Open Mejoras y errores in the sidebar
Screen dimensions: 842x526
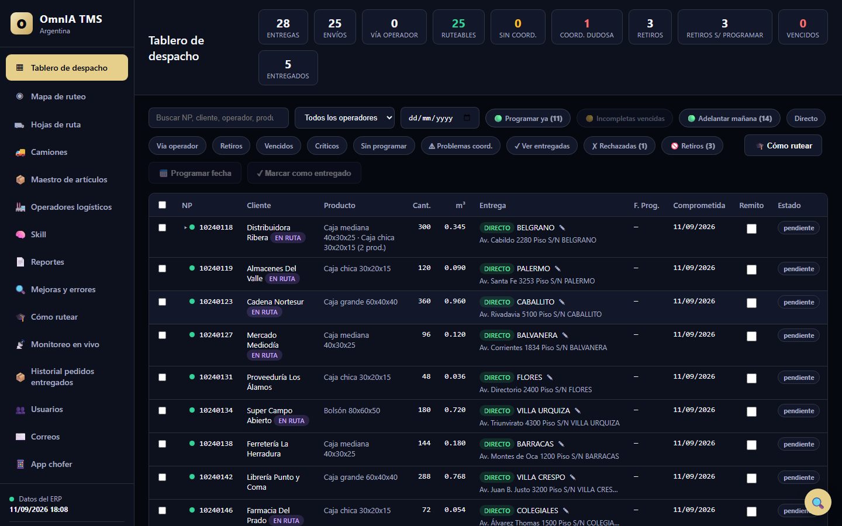point(67,289)
